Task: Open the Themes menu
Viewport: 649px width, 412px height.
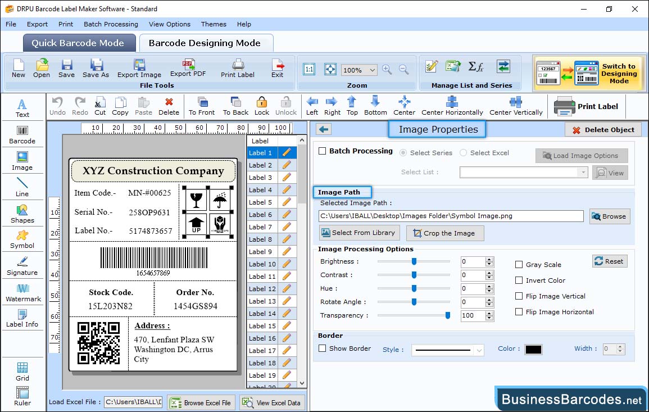Action: [x=214, y=24]
